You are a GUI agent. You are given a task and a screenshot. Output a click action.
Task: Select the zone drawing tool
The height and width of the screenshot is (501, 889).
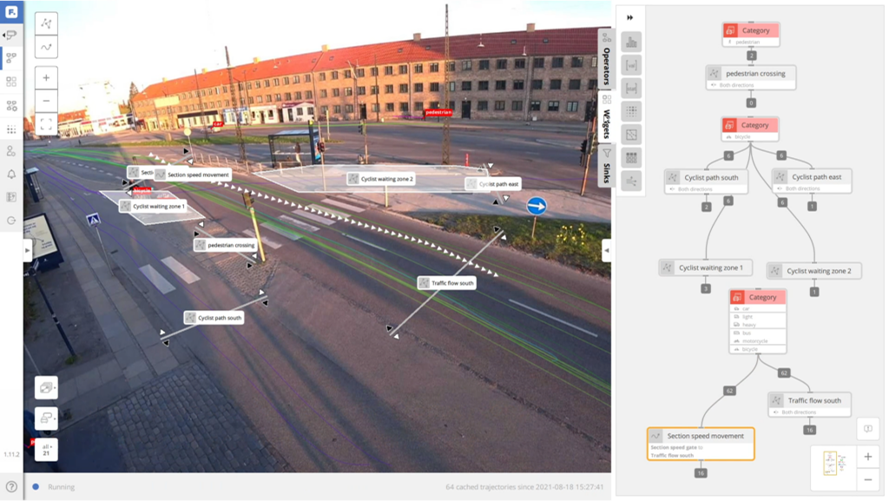coord(46,23)
